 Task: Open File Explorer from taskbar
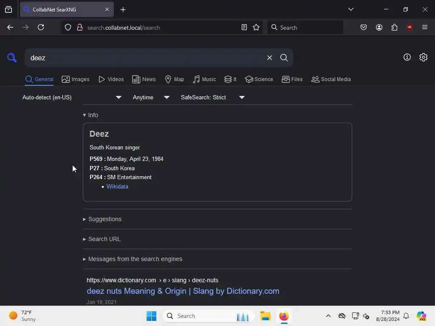[265, 316]
